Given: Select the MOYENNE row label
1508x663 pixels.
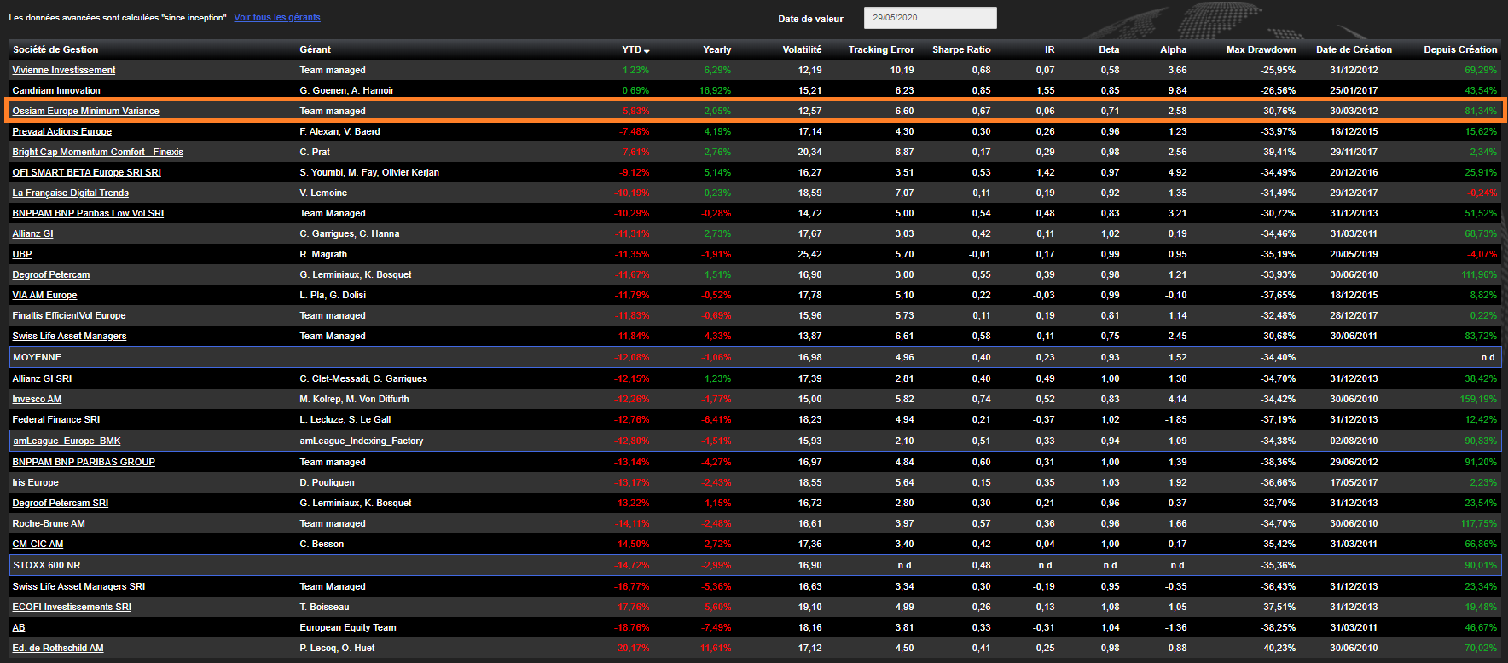Looking at the screenshot, I should pyautogui.click(x=37, y=357).
